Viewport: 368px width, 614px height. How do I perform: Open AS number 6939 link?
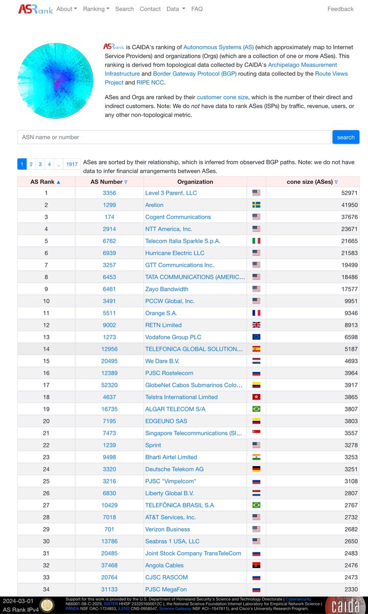109,253
